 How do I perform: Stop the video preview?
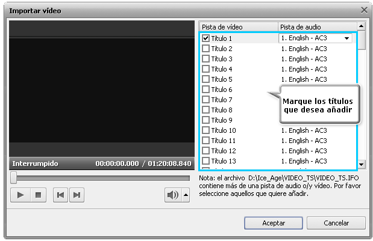click(38, 195)
